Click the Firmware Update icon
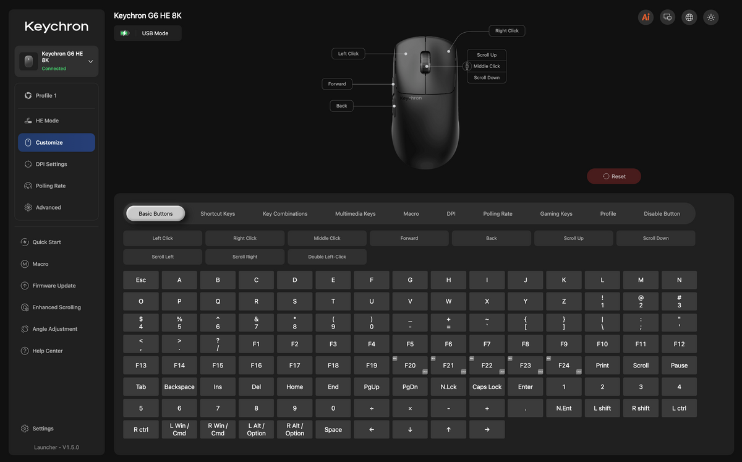The image size is (742, 462). click(25, 286)
